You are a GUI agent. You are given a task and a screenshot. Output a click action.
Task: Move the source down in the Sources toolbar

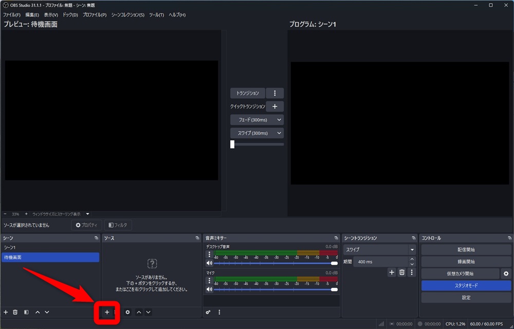point(148,312)
